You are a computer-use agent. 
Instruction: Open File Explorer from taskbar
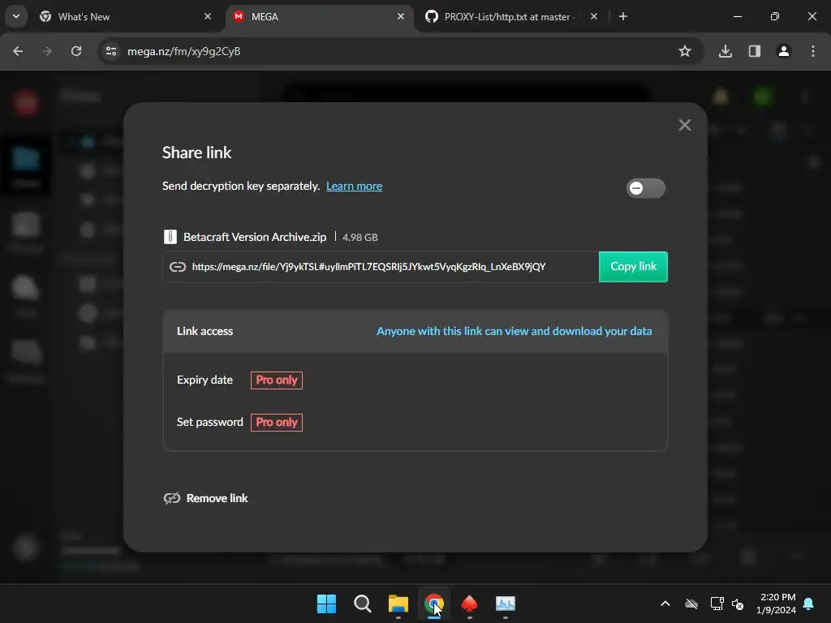pos(398,604)
